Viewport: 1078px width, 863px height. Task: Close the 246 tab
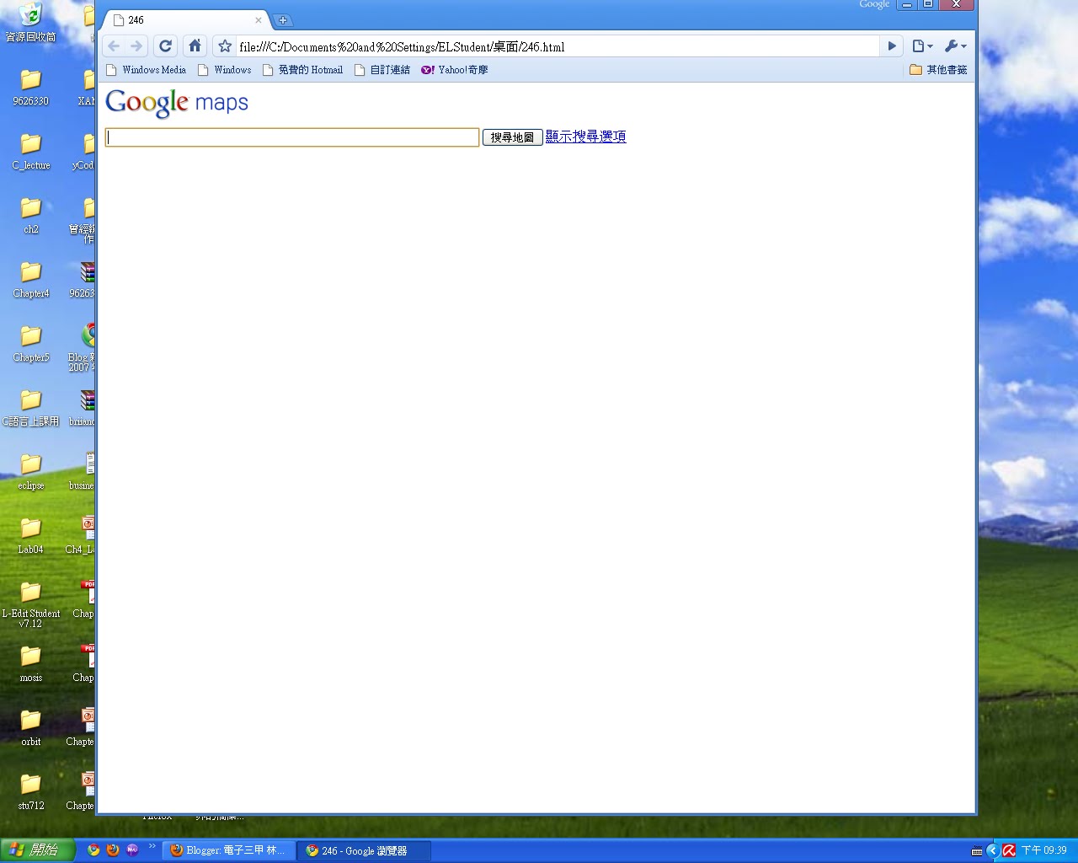259,20
